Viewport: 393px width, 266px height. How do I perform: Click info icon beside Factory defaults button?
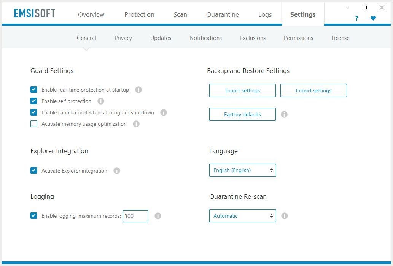(284, 114)
